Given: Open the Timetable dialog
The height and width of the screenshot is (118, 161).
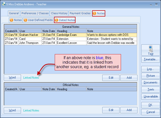Looking at the screenshot, I should [x=150, y=60].
